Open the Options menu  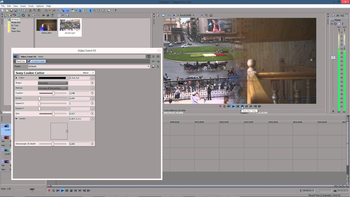click(x=40, y=6)
